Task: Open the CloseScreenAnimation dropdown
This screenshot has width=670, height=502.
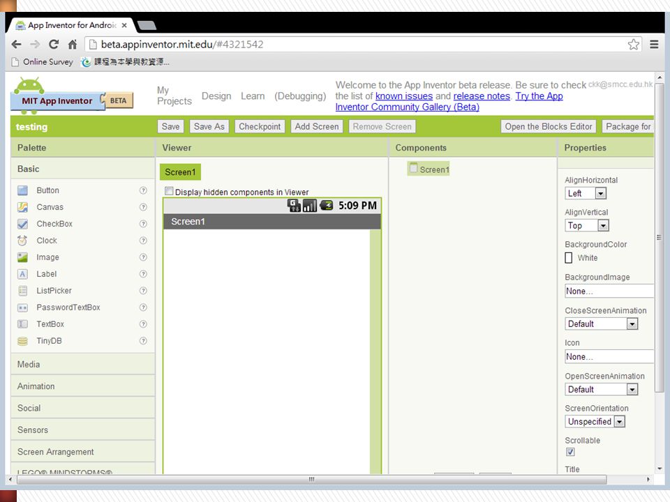Action: pos(601,324)
